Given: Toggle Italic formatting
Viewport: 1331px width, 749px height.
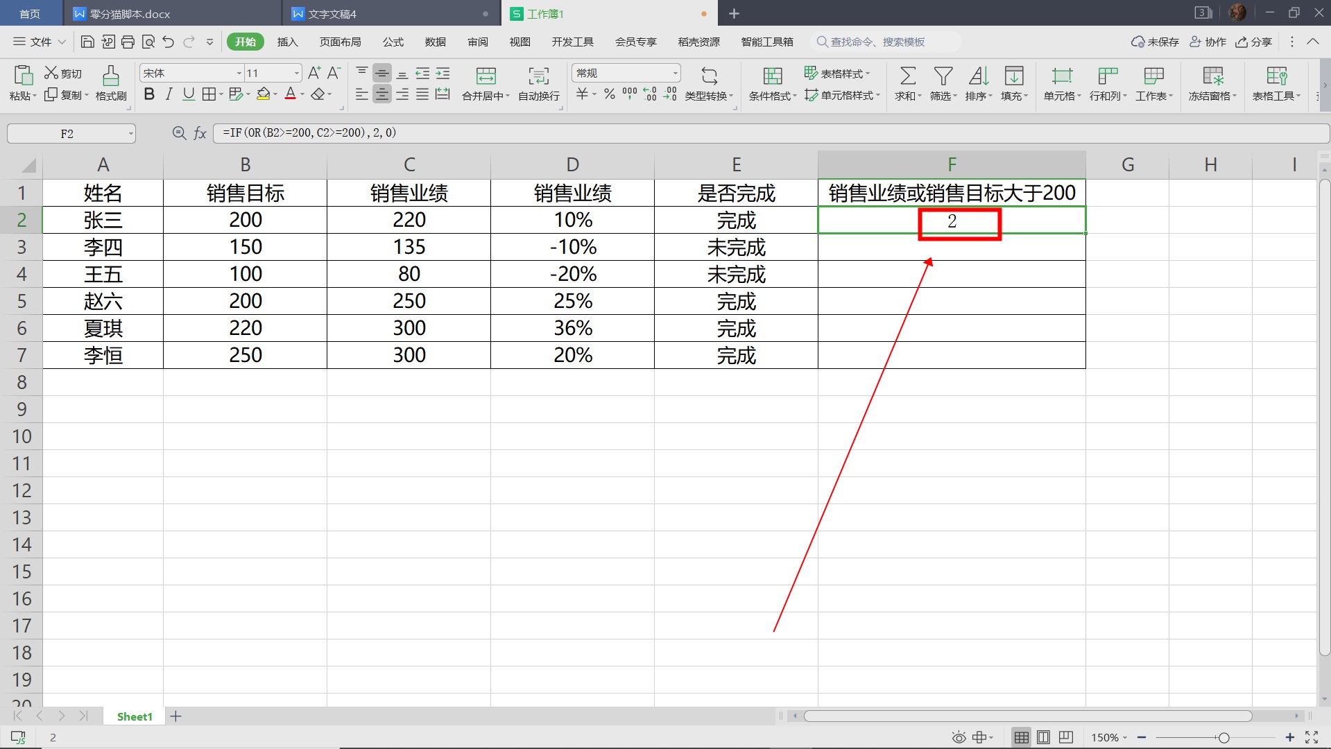Looking at the screenshot, I should coord(169,94).
